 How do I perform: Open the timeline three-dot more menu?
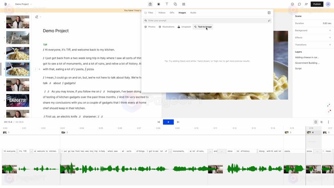328,122
